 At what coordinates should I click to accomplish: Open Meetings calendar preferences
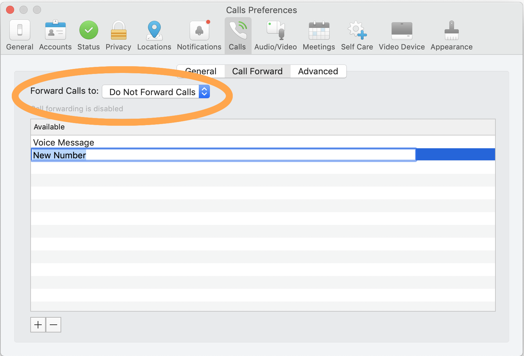(x=319, y=35)
